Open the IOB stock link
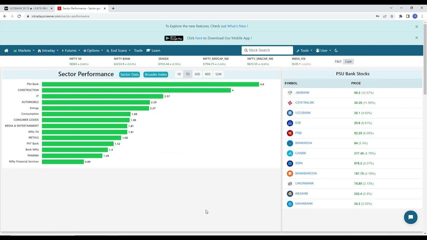427x240 pixels. click(298, 123)
